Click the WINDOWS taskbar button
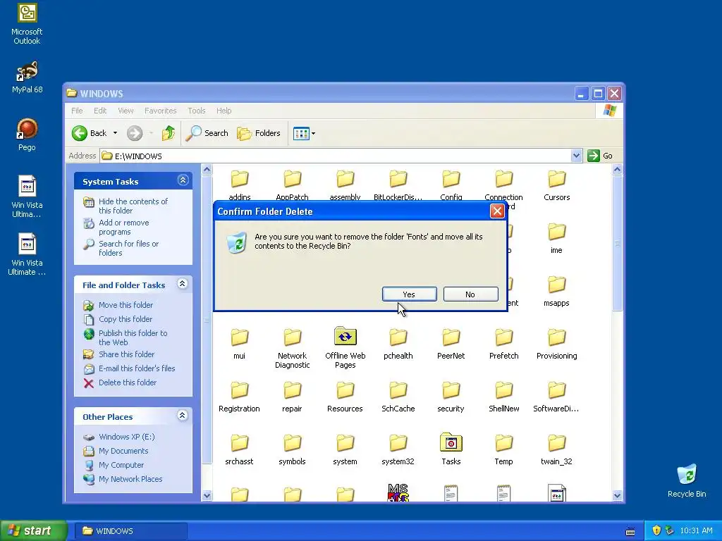This screenshot has width=722, height=541. tap(130, 531)
